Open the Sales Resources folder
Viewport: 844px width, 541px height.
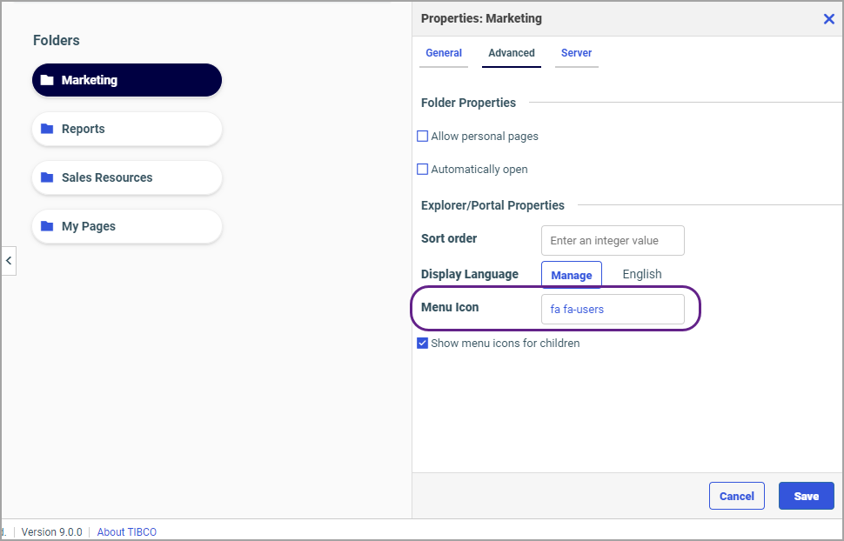(127, 177)
